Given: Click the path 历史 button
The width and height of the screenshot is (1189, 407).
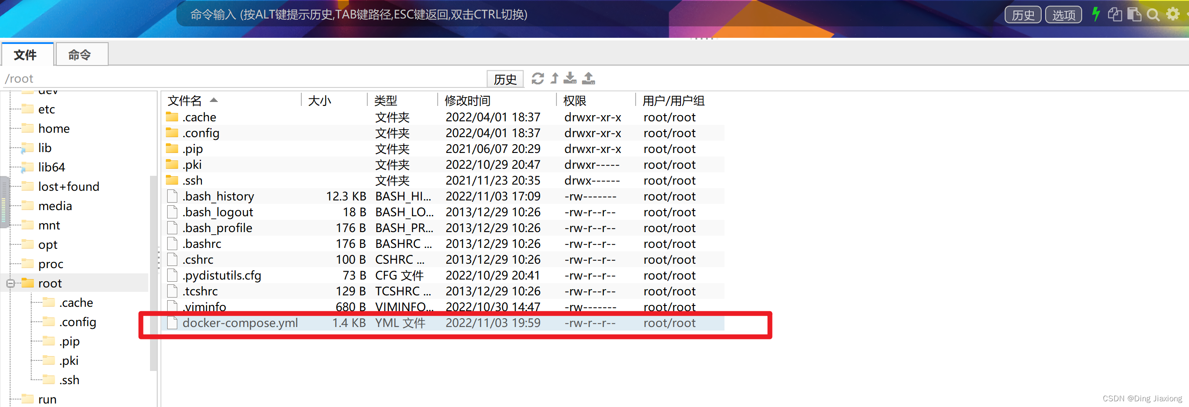Looking at the screenshot, I should 505,79.
